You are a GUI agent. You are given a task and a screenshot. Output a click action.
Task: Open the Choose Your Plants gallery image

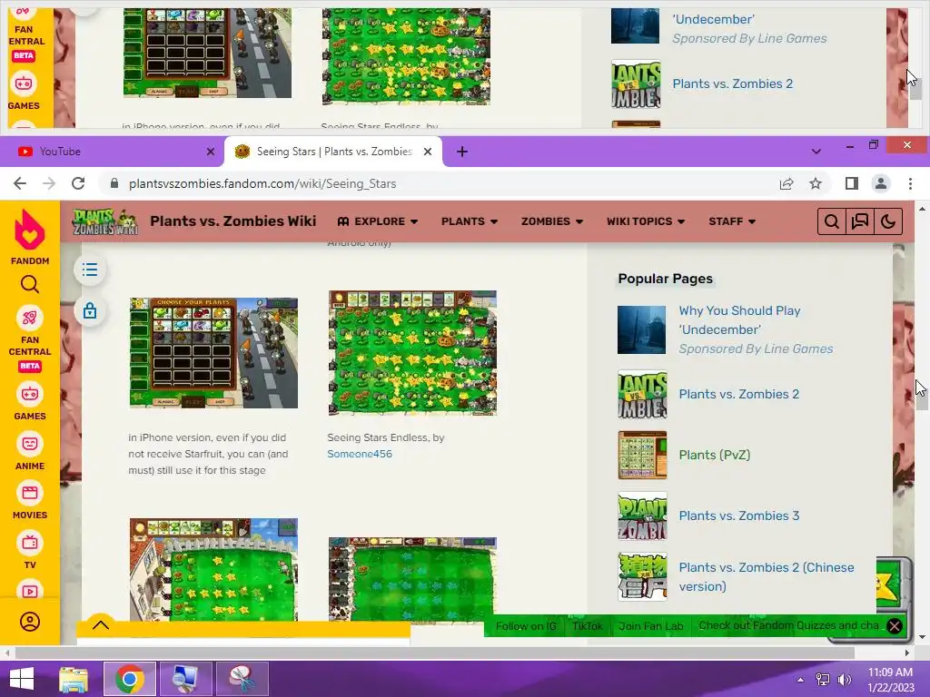[213, 353]
